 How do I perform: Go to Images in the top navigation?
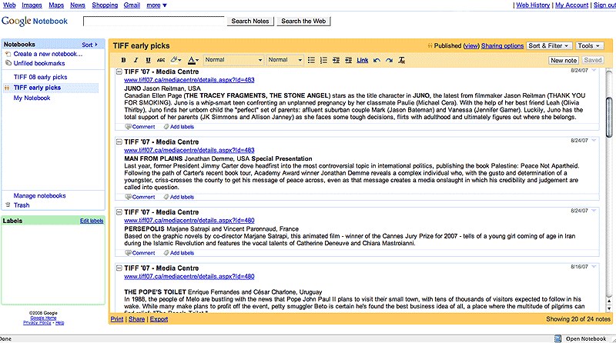pyautogui.click(x=32, y=5)
